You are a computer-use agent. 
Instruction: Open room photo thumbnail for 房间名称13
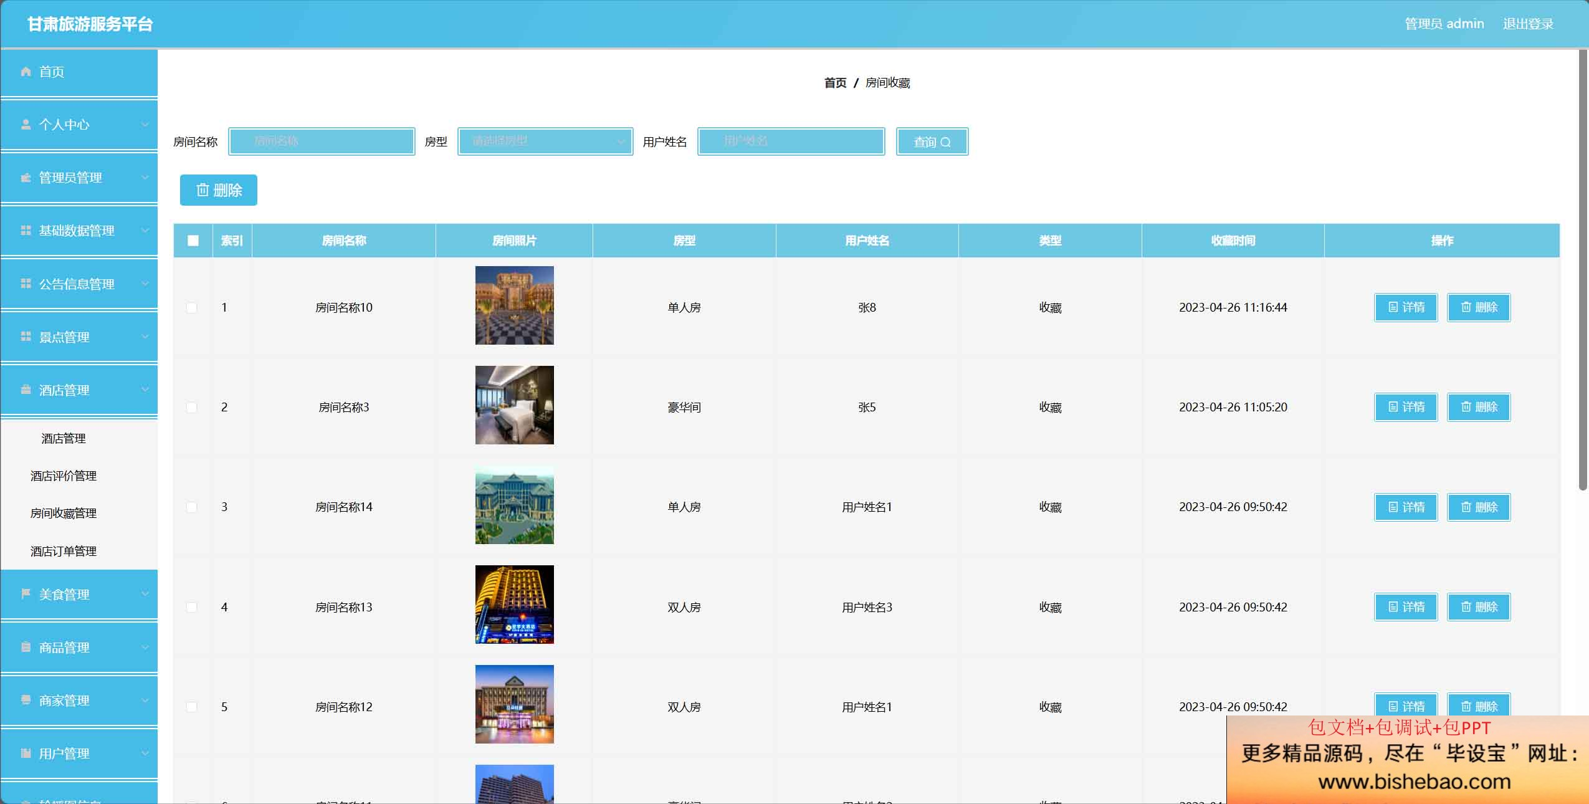pos(514,605)
